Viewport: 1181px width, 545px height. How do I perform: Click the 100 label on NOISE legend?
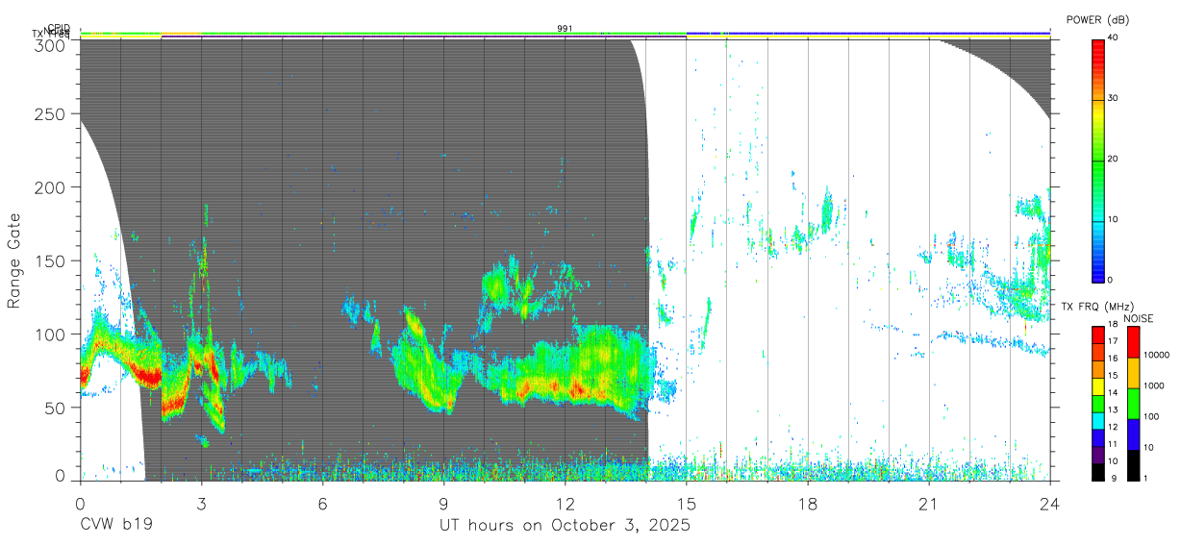tap(1151, 417)
